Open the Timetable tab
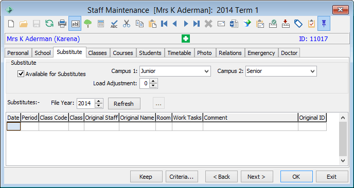Screen dimensions: 354x188 [x=179, y=53]
